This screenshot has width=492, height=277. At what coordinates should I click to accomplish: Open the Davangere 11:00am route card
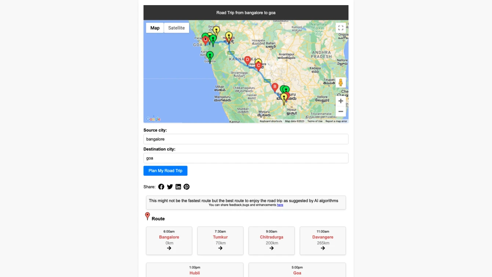(x=323, y=241)
